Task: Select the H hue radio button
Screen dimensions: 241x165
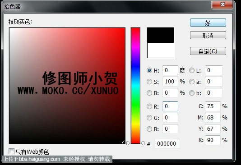Action: (x=149, y=70)
